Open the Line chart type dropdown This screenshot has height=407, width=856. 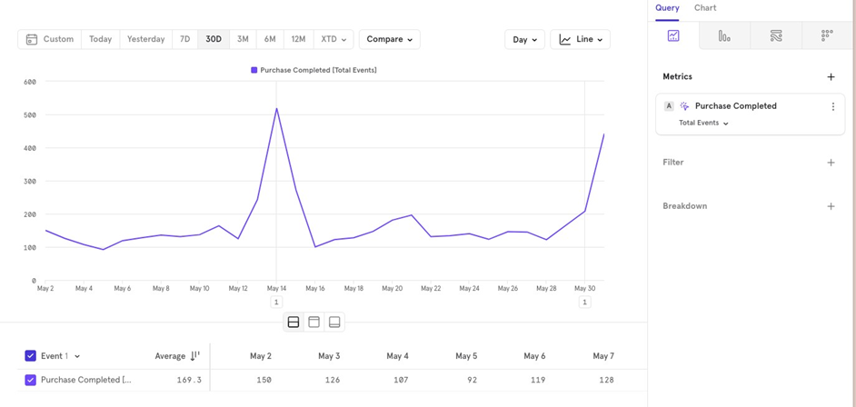580,39
